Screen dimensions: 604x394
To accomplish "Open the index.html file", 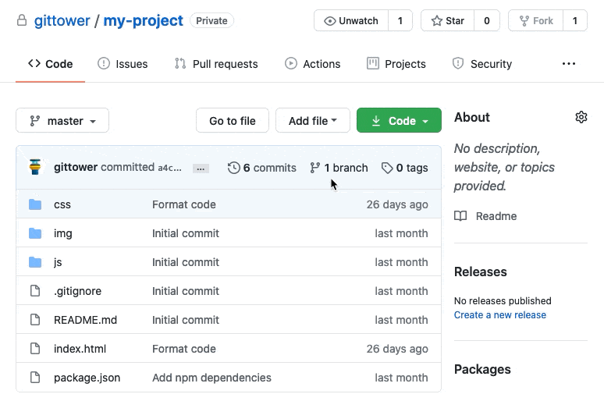I will pos(80,349).
